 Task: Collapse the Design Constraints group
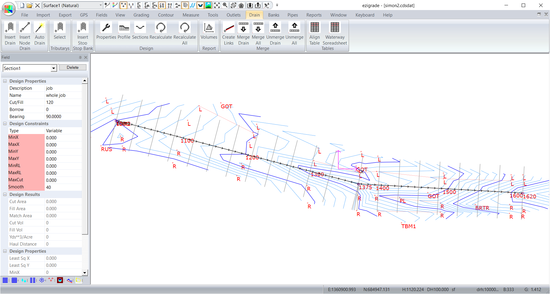[x=5, y=124]
